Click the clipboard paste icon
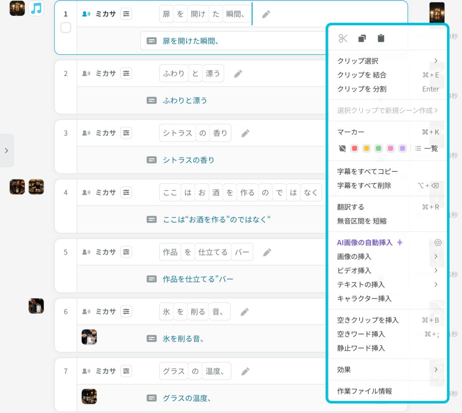This screenshot has height=413, width=462. pos(381,38)
